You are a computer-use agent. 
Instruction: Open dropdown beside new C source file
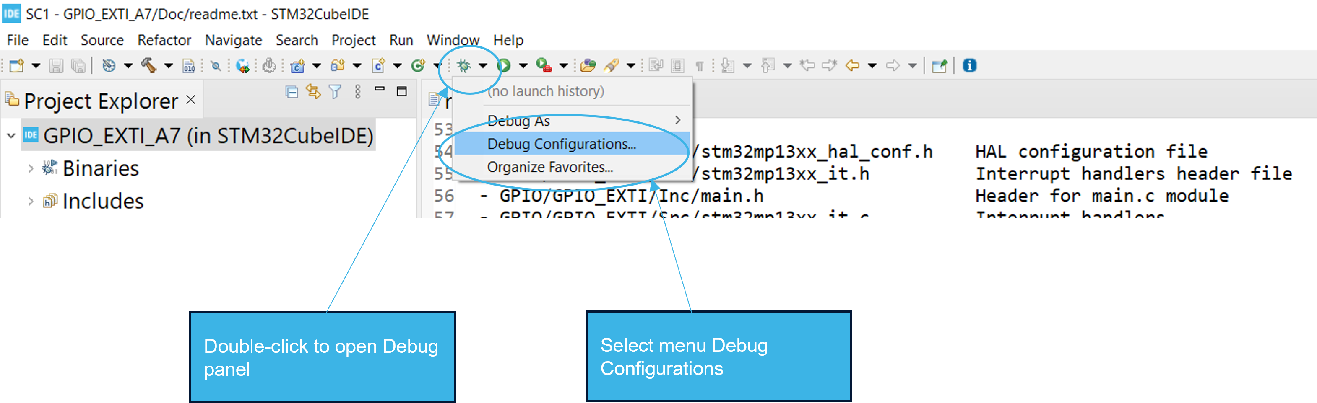tap(397, 65)
